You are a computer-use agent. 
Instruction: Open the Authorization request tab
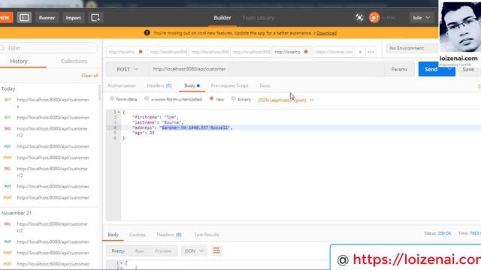(x=122, y=85)
